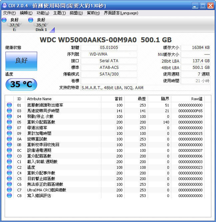Click the status orb for attribute 03
The height and width of the screenshot is (222, 216).
tap(9, 111)
